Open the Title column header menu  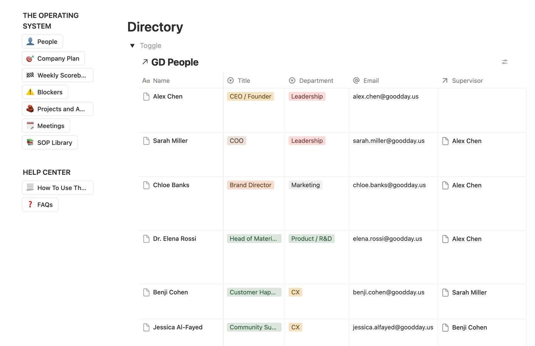pyautogui.click(x=243, y=81)
